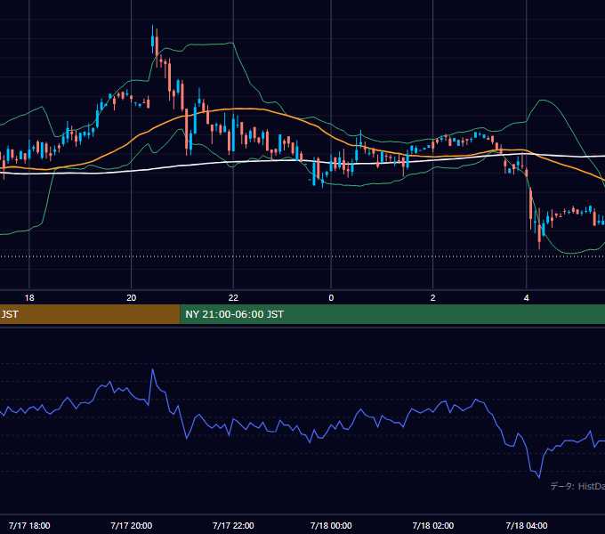Image resolution: width=605 pixels, height=534 pixels.
Task: Click the hour label 22 on the time axis
Action: [x=233, y=298]
